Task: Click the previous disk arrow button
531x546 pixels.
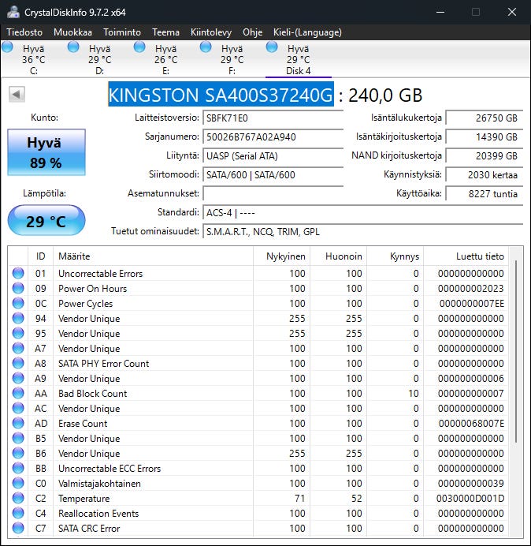Action: pos(16,95)
